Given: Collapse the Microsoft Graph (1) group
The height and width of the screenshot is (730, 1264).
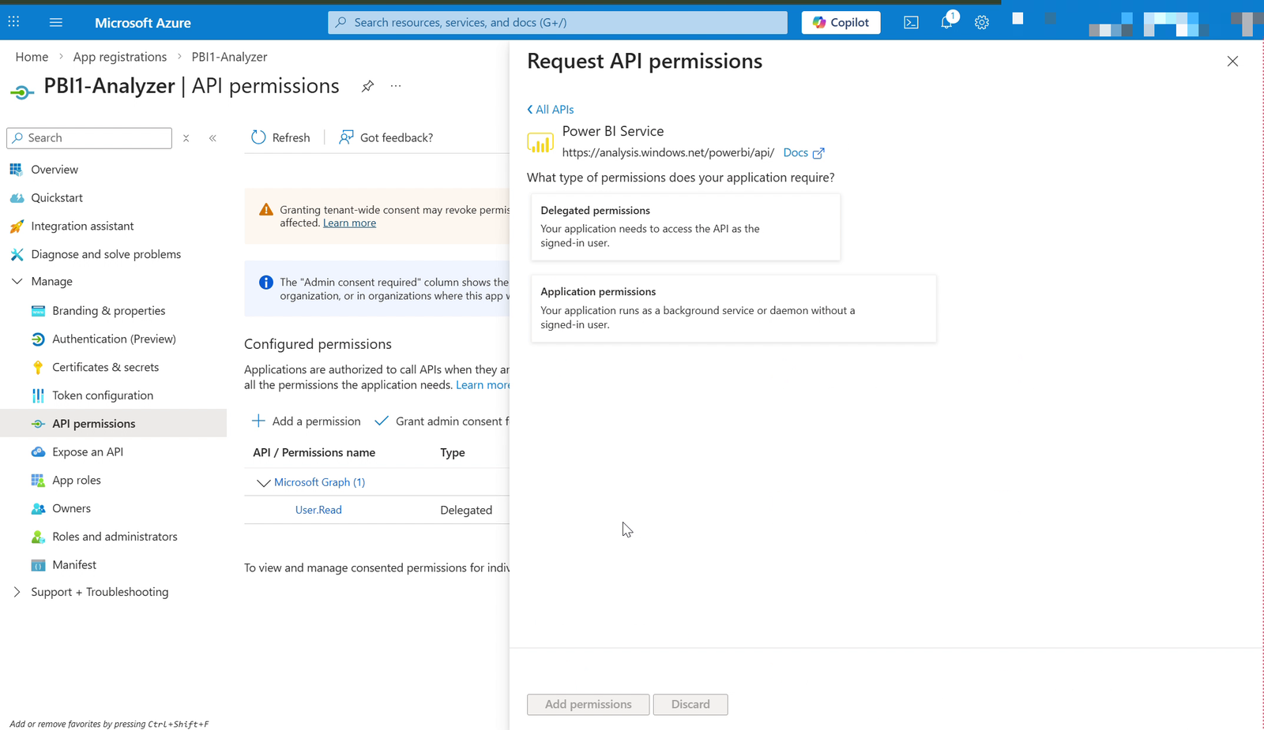Looking at the screenshot, I should pyautogui.click(x=263, y=483).
